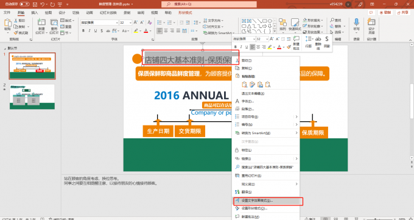Image resolution: width=414 pixels, height=220 pixels.
Task: Toggle Text Shadow (S) in ribbon font group
Action: coord(102,30)
